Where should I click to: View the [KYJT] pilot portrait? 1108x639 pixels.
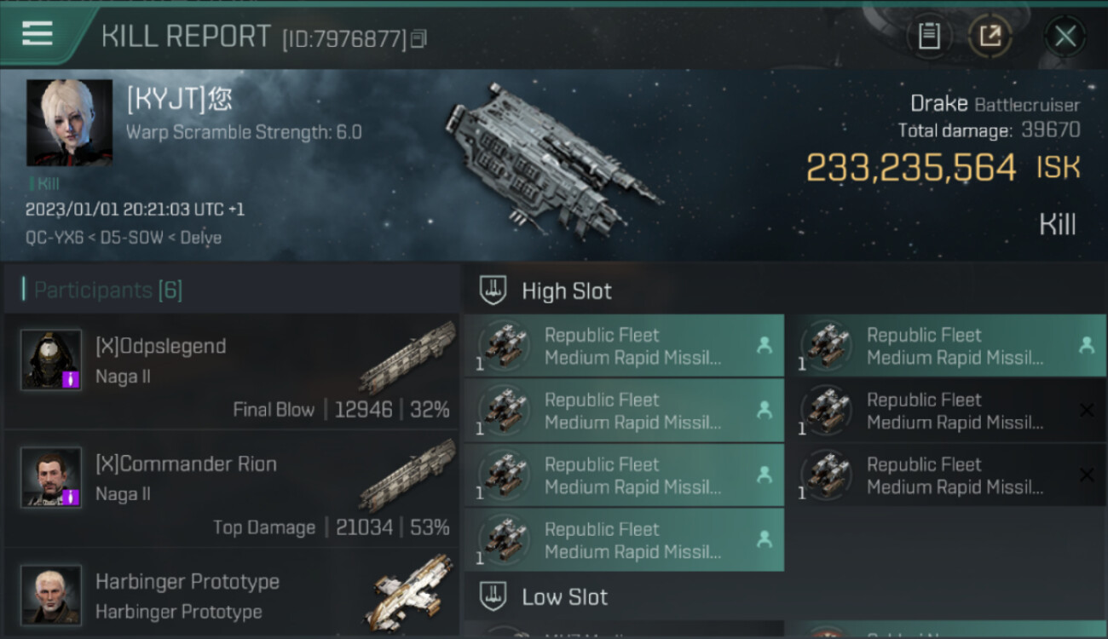coord(69,123)
